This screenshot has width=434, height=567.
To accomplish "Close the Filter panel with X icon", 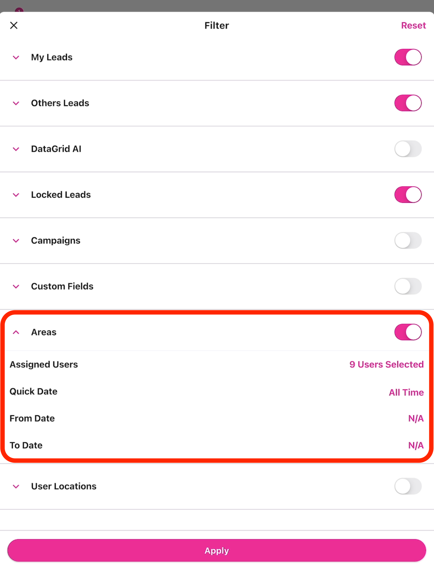I will tap(14, 25).
